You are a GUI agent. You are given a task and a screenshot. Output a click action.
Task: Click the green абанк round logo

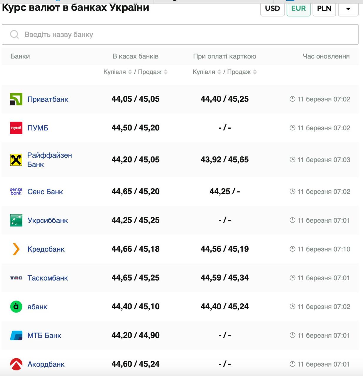click(x=16, y=307)
